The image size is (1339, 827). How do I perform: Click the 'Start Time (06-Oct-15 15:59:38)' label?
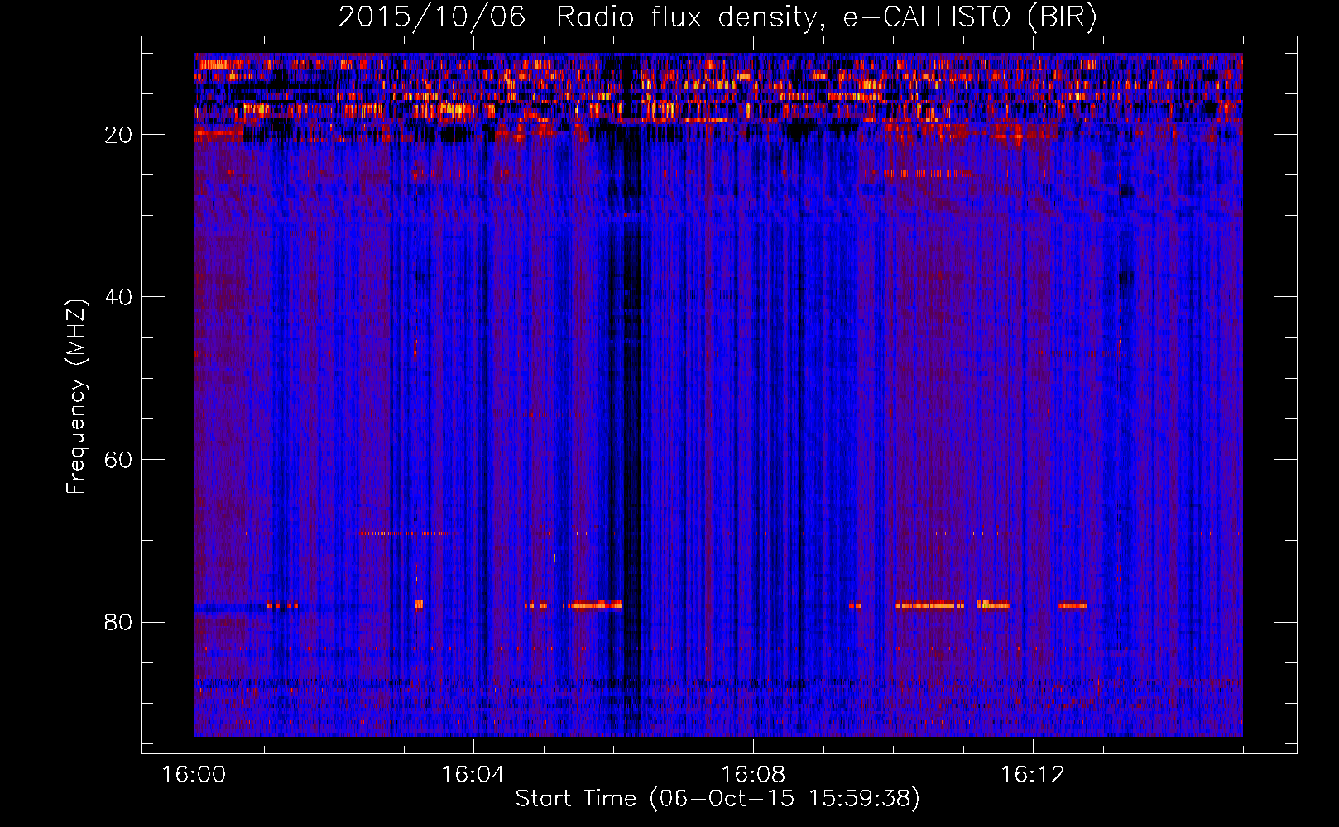(x=717, y=798)
